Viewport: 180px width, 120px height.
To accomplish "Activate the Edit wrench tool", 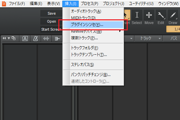I will coord(161,15).
